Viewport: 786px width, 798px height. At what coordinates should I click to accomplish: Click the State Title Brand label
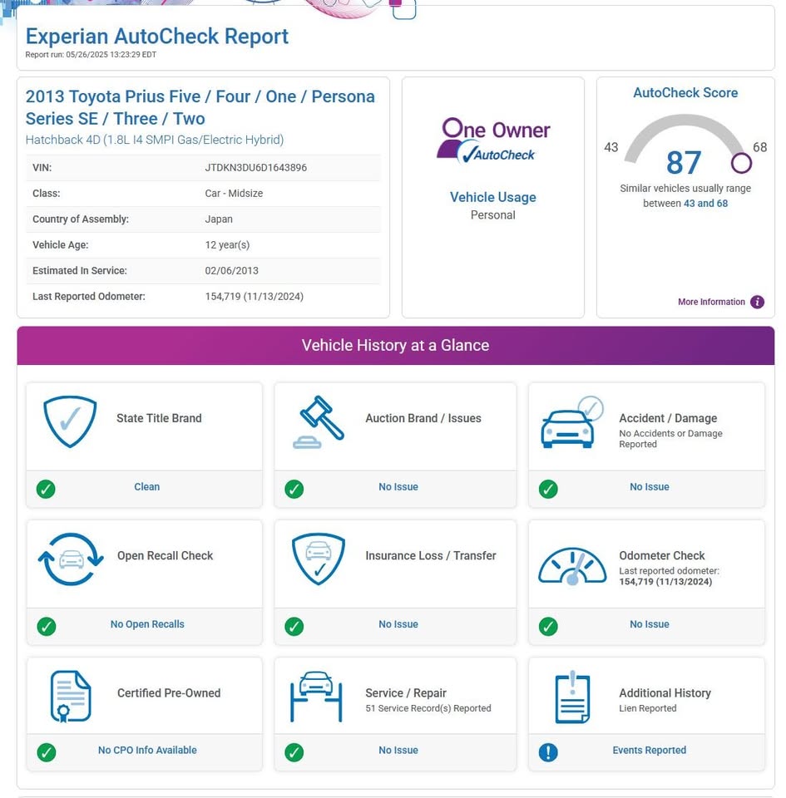[x=159, y=418]
